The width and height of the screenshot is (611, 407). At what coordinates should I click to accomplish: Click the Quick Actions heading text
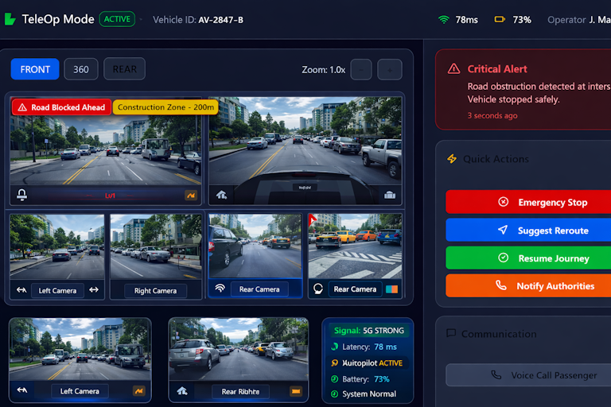pyautogui.click(x=496, y=159)
